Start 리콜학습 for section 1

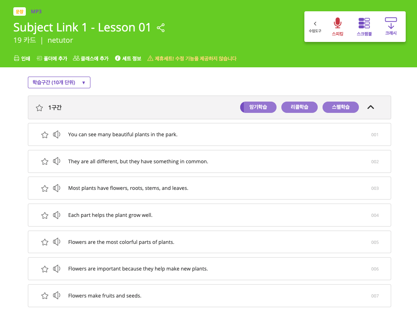click(300, 107)
